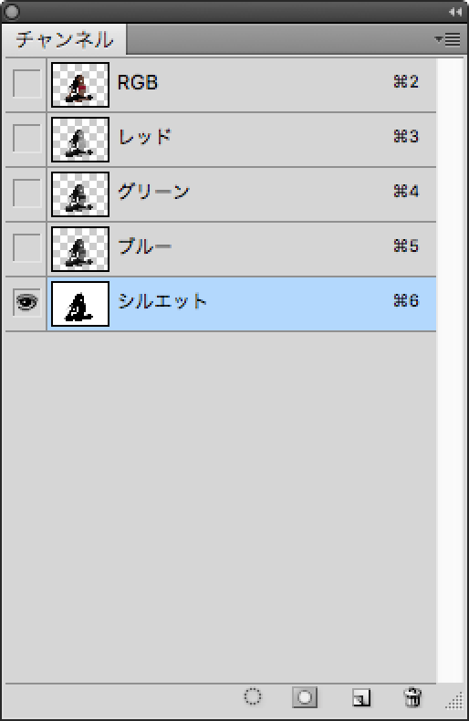Hide the シルエット channel eye icon
The width and height of the screenshot is (469, 721).
pyautogui.click(x=26, y=302)
